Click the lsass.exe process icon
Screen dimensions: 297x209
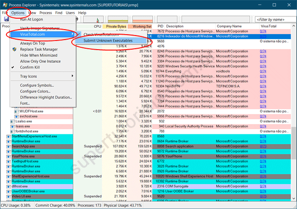click(12, 126)
